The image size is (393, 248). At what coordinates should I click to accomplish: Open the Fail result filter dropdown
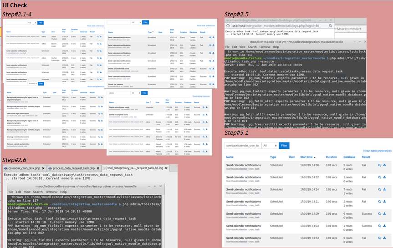point(32,23)
